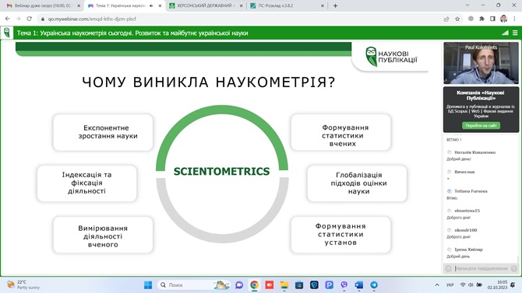Open the emoji picker in chat box

[x=449, y=268]
